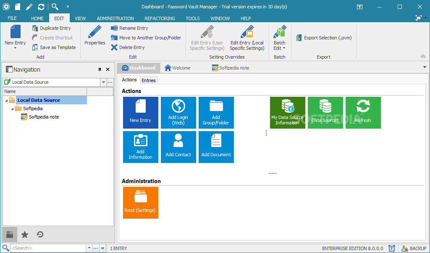Open the Root (Settings) tile
This screenshot has width=430, height=253.
(x=140, y=203)
